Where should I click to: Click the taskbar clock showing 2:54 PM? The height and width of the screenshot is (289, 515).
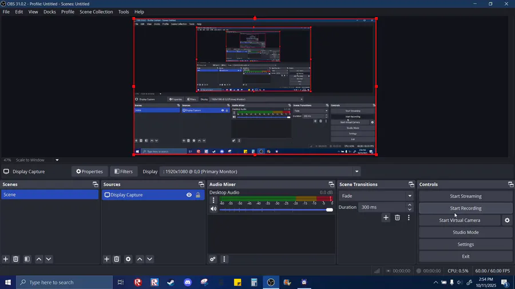tap(486, 282)
